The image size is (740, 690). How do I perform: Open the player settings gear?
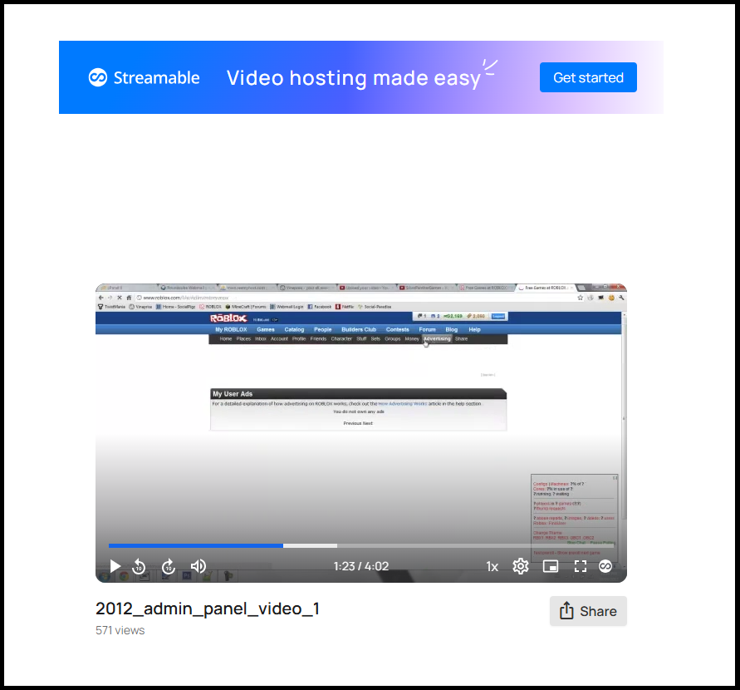pyautogui.click(x=521, y=566)
